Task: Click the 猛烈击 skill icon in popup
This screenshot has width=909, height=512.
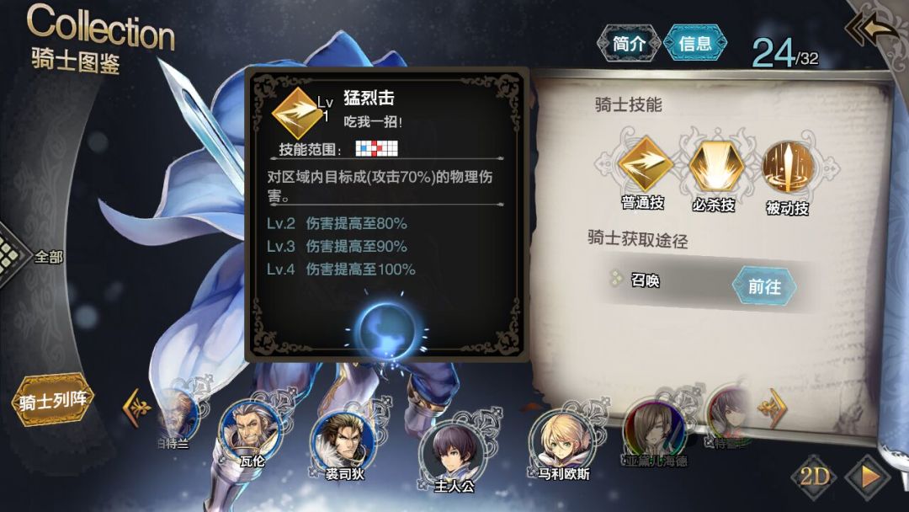Action: point(296,113)
